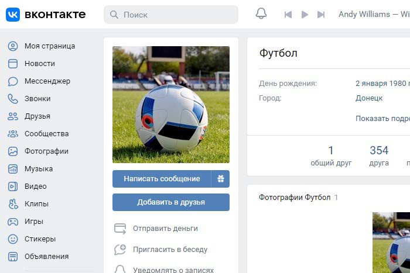Open Мессенджер from sidebar
Screen dimensions: 410x273
[47, 81]
